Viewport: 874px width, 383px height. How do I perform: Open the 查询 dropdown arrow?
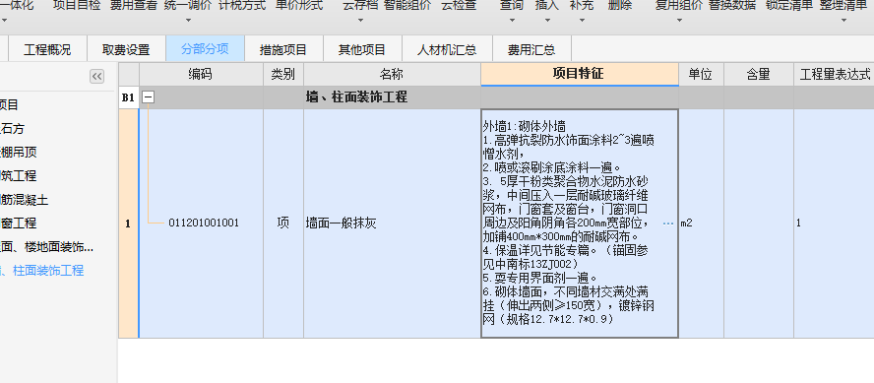[512, 21]
